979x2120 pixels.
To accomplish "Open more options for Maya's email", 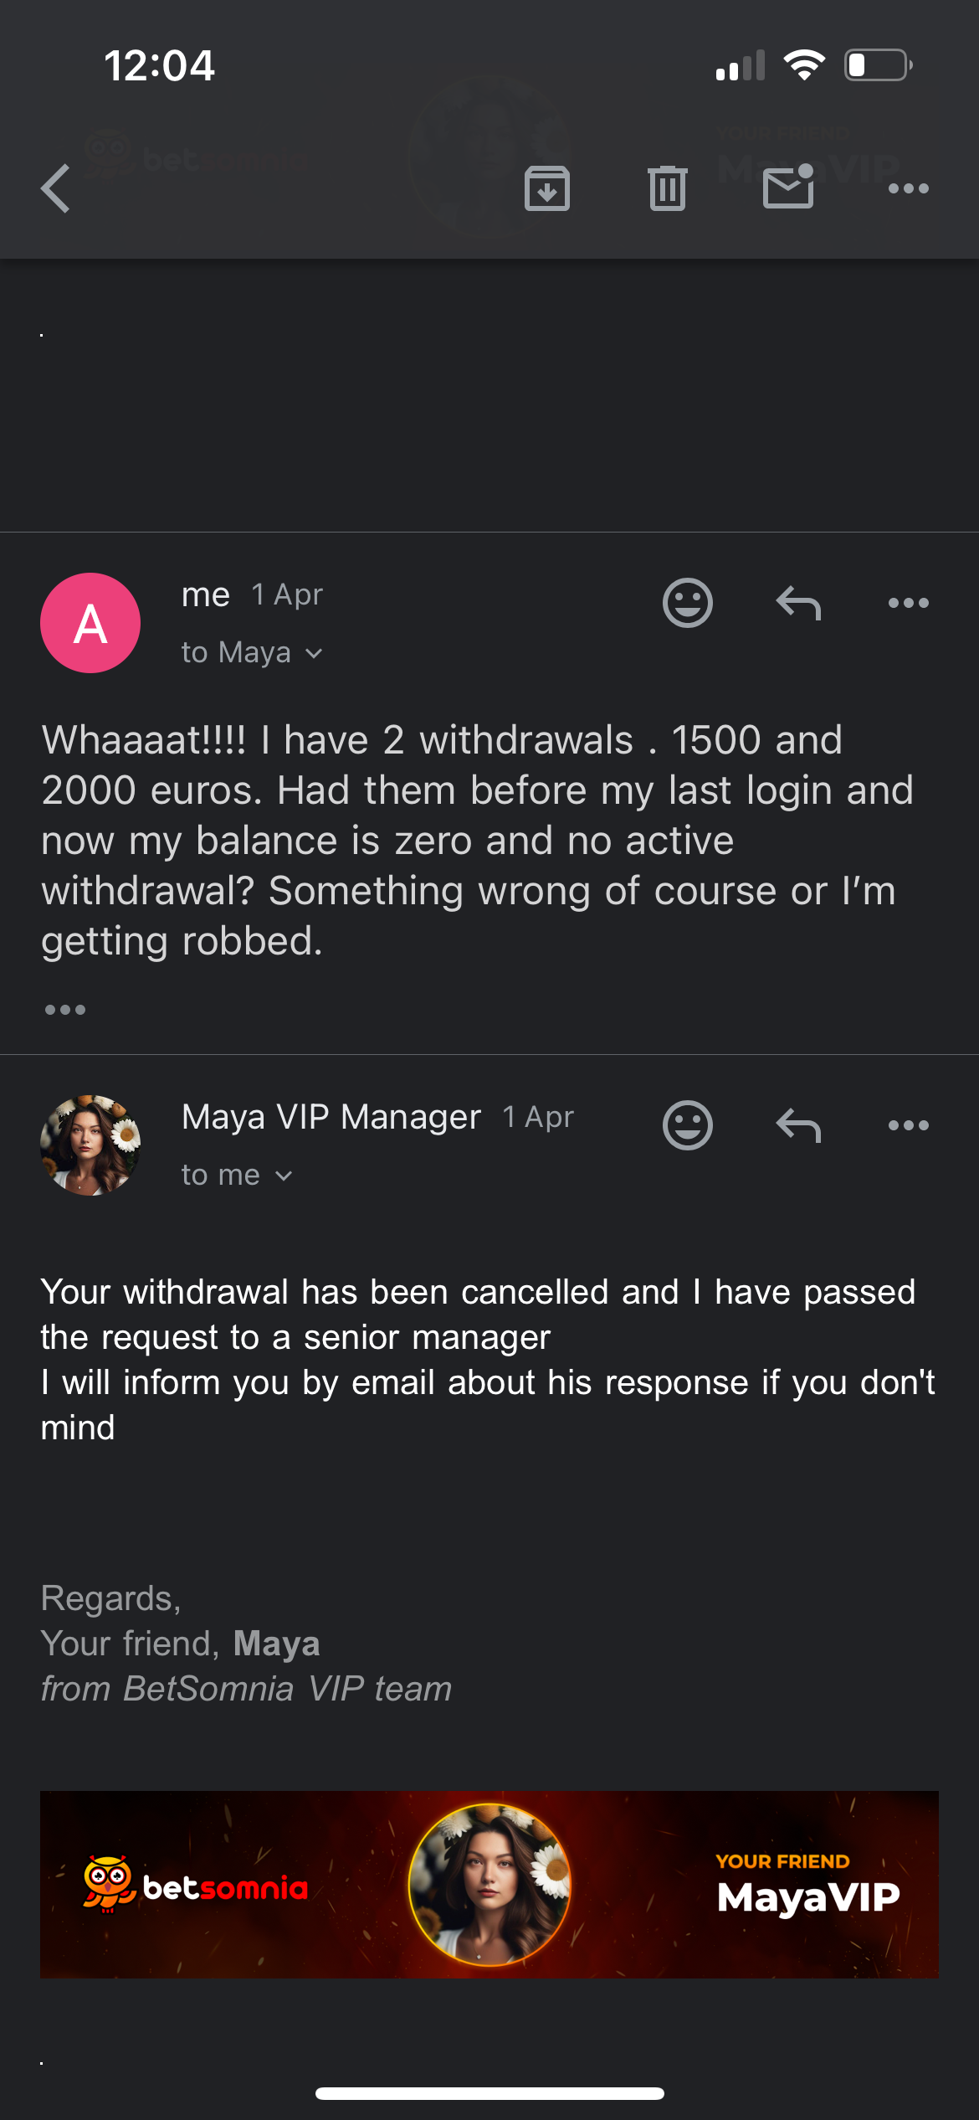I will point(909,1125).
